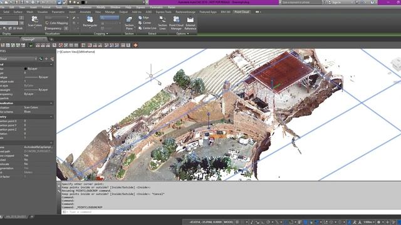Screen dimensions: 401x225
Task: Click the Scan Colors stylization value
Action: 31,107
